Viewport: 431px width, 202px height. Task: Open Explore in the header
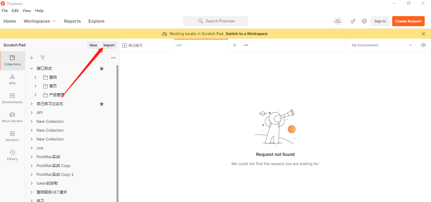point(96,21)
